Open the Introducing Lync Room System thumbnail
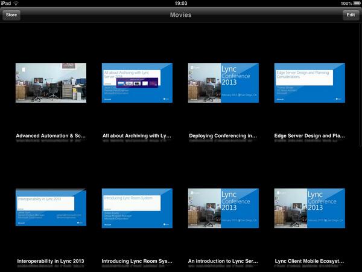The image size is (362, 272). 137,209
